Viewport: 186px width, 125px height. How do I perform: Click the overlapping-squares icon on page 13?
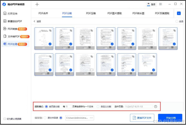click(x=154, y=56)
